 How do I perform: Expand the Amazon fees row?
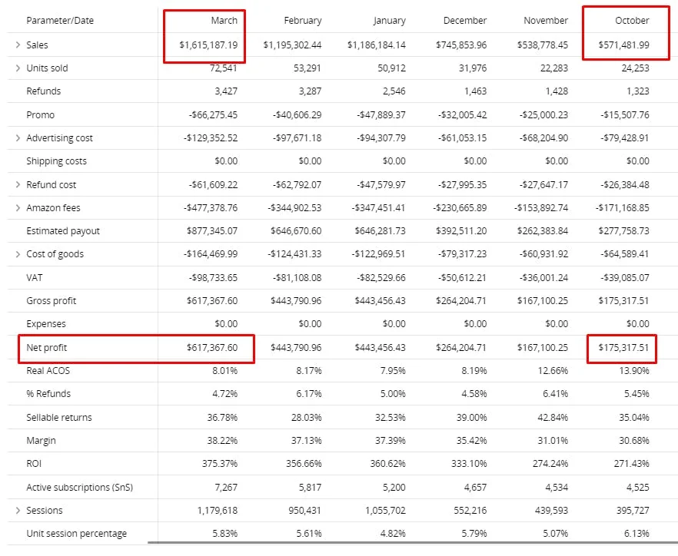point(18,208)
